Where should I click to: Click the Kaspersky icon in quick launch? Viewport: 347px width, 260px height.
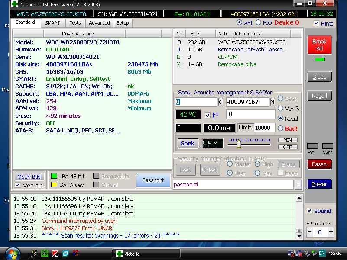(55, 253)
